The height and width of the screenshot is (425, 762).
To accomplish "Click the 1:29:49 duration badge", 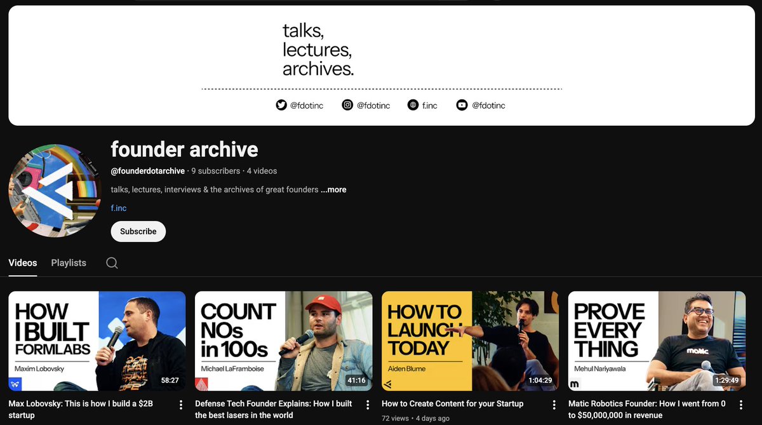I will [x=728, y=381].
